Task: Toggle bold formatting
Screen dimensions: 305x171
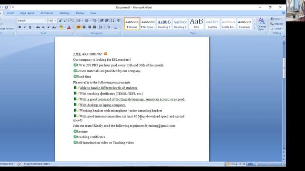Action: tap(20, 27)
